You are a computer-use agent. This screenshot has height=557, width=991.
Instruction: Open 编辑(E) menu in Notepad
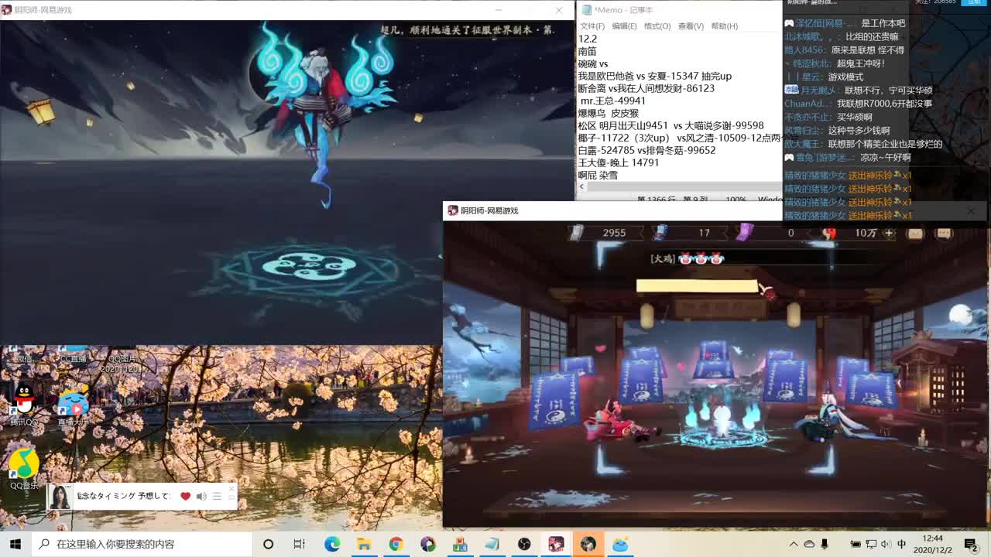[625, 26]
